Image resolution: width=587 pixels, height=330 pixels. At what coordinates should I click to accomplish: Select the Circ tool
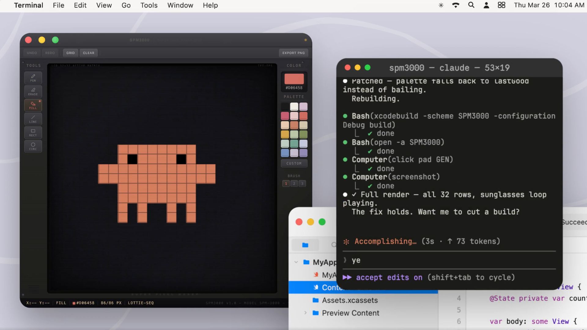point(33,146)
